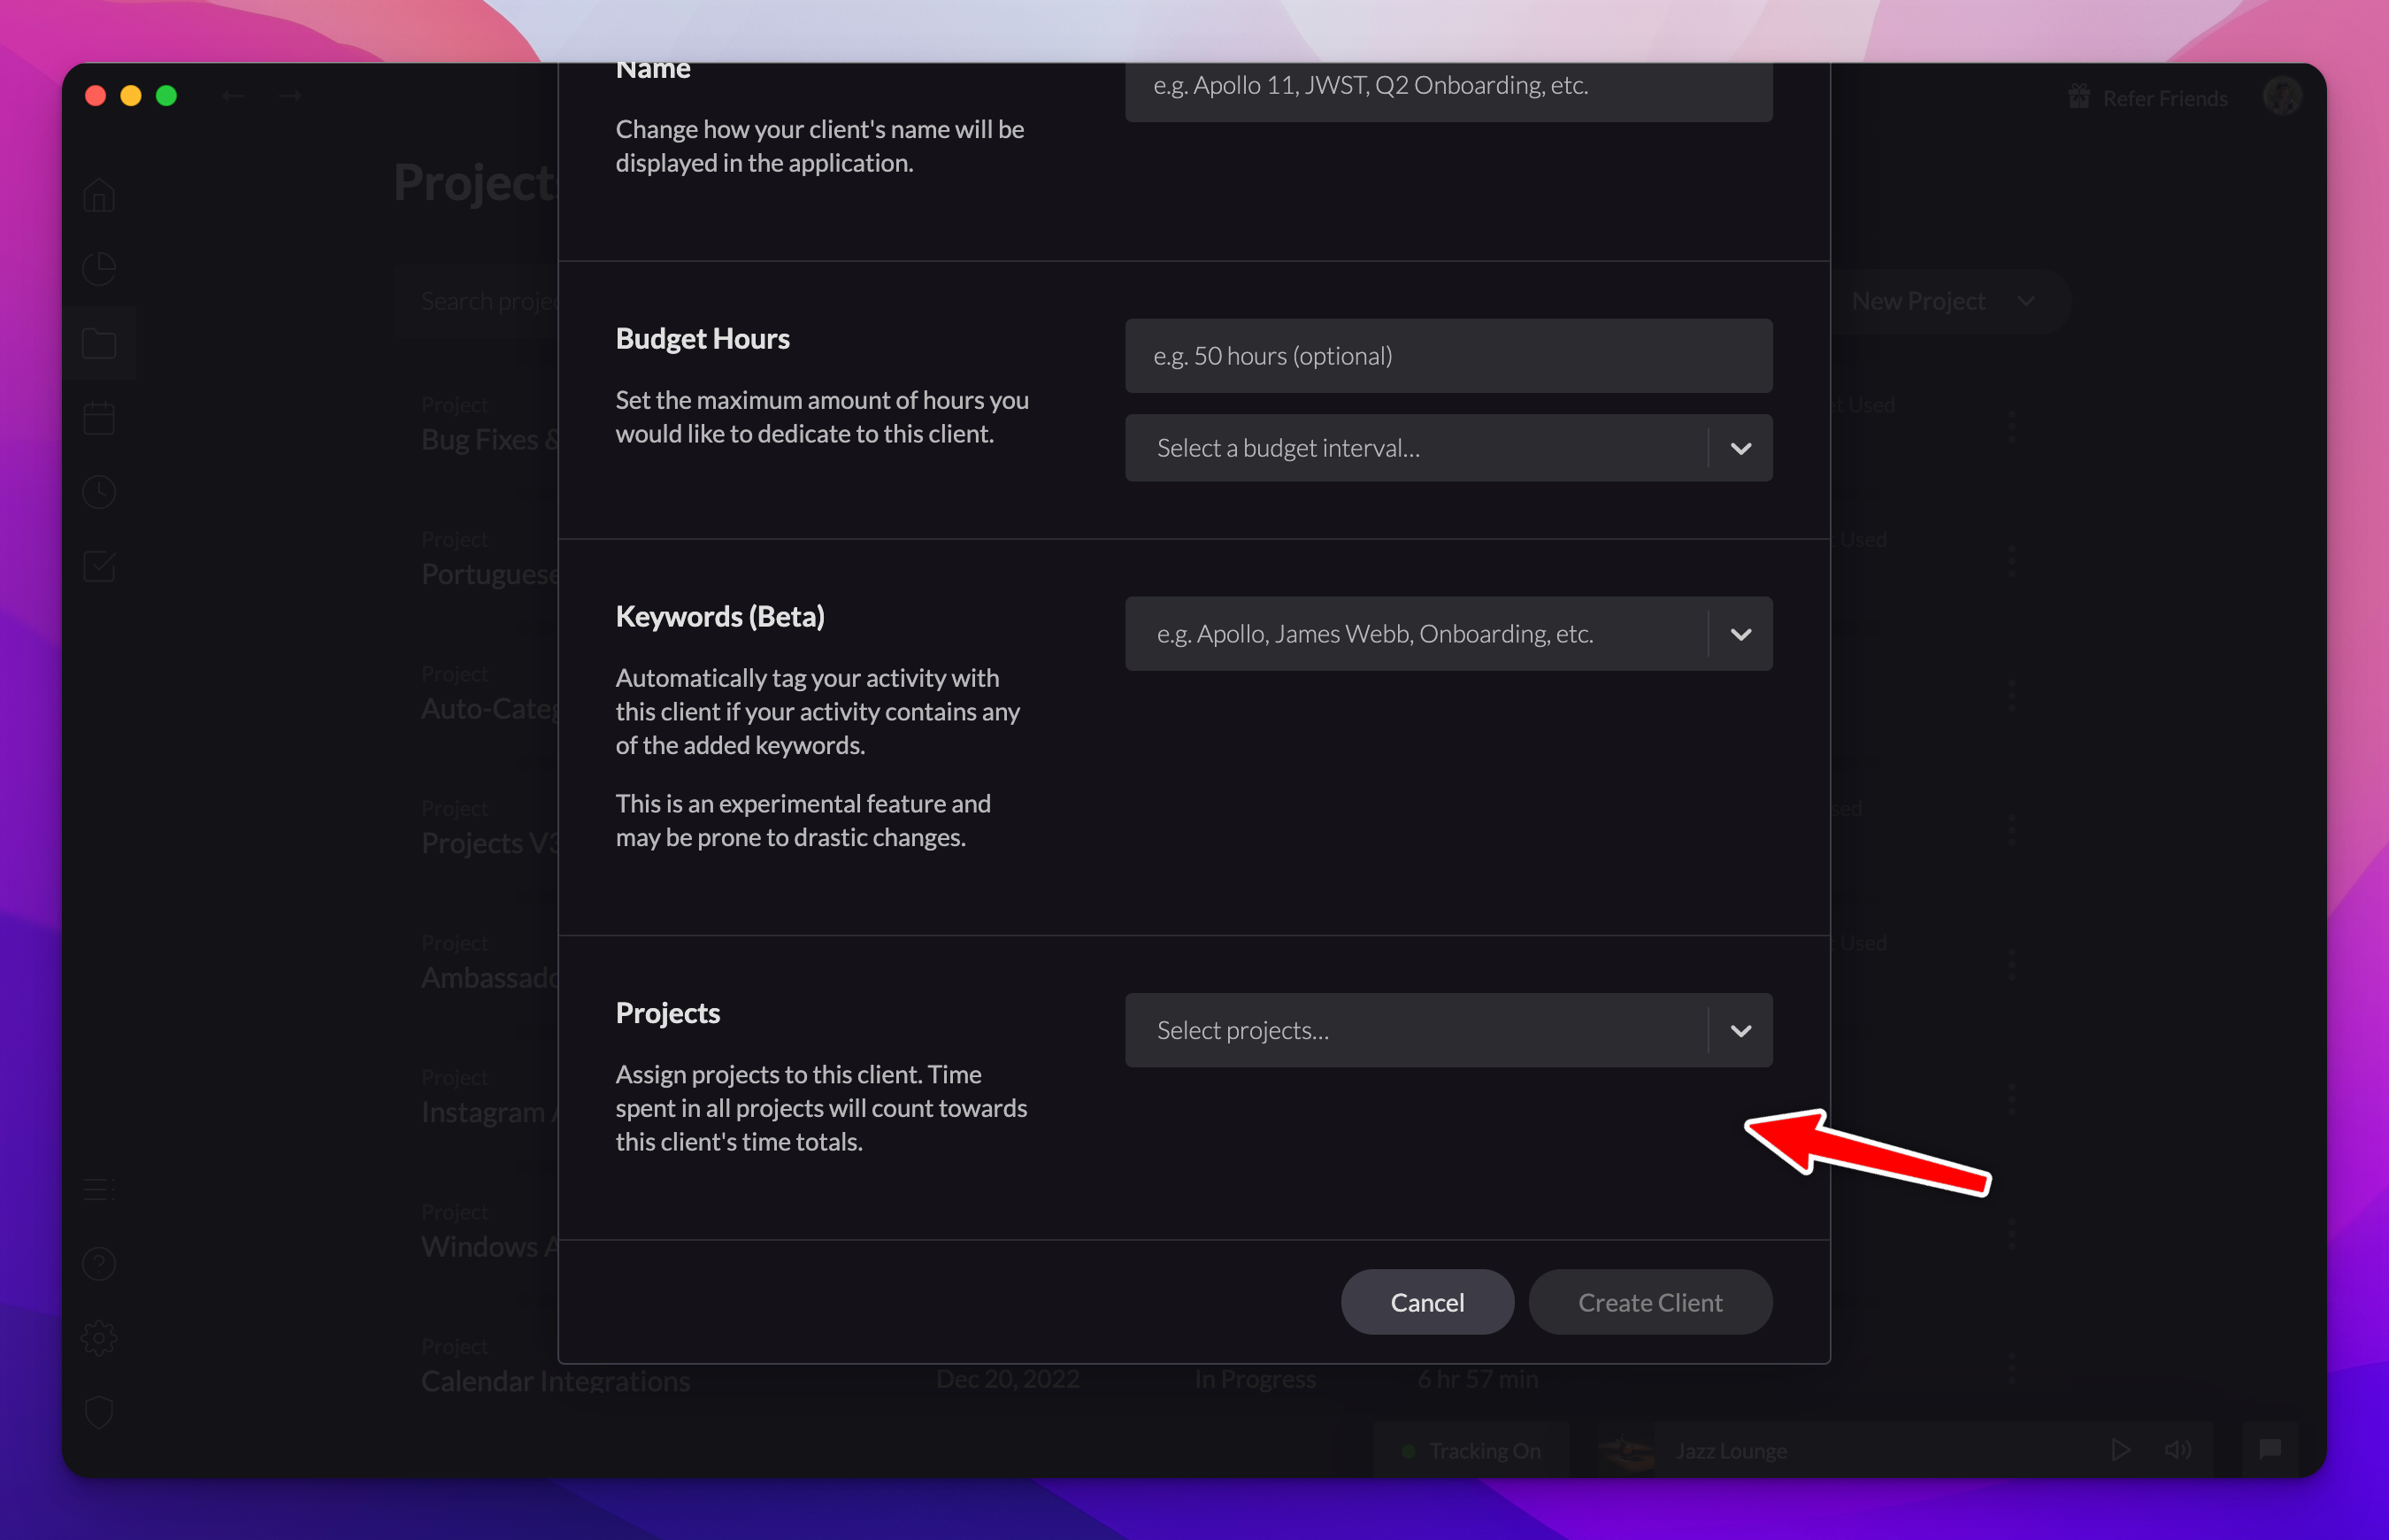The image size is (2389, 1540).
Task: Click the Select projects placeholder text
Action: [x=1242, y=1030]
